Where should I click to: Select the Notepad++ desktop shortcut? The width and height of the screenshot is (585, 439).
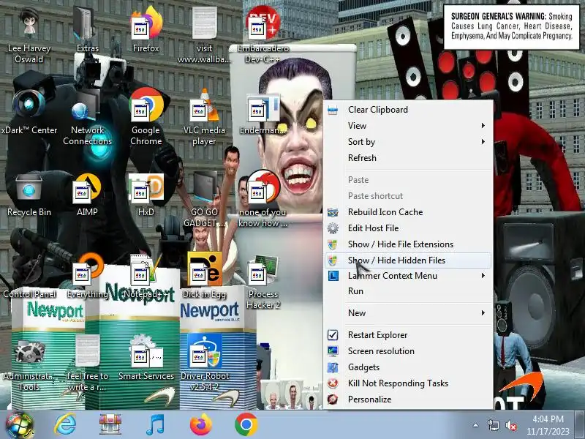point(146,277)
